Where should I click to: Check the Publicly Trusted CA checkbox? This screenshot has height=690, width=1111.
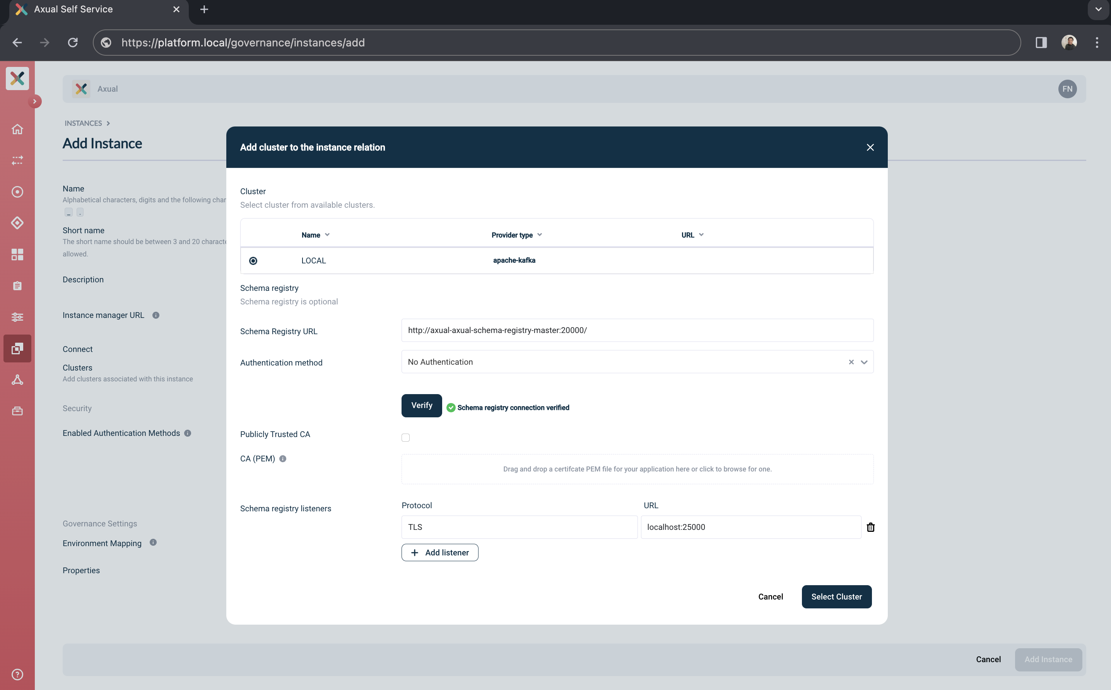pos(405,438)
